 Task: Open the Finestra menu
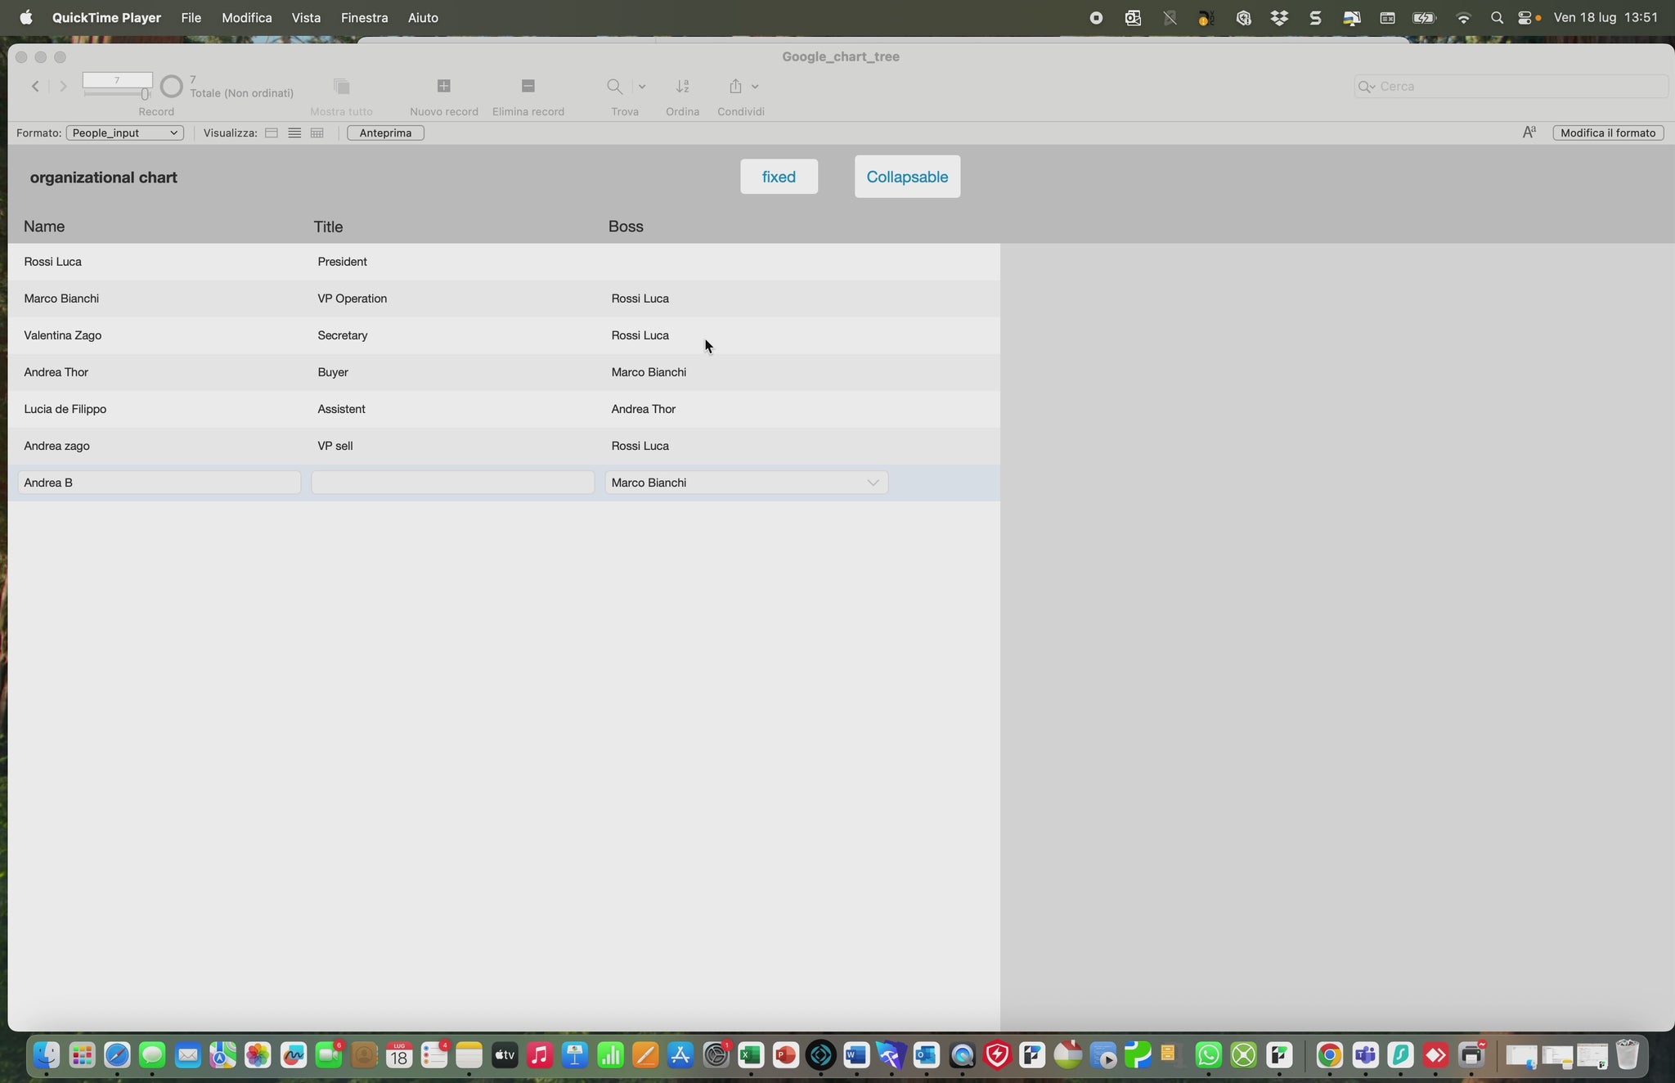(x=364, y=17)
